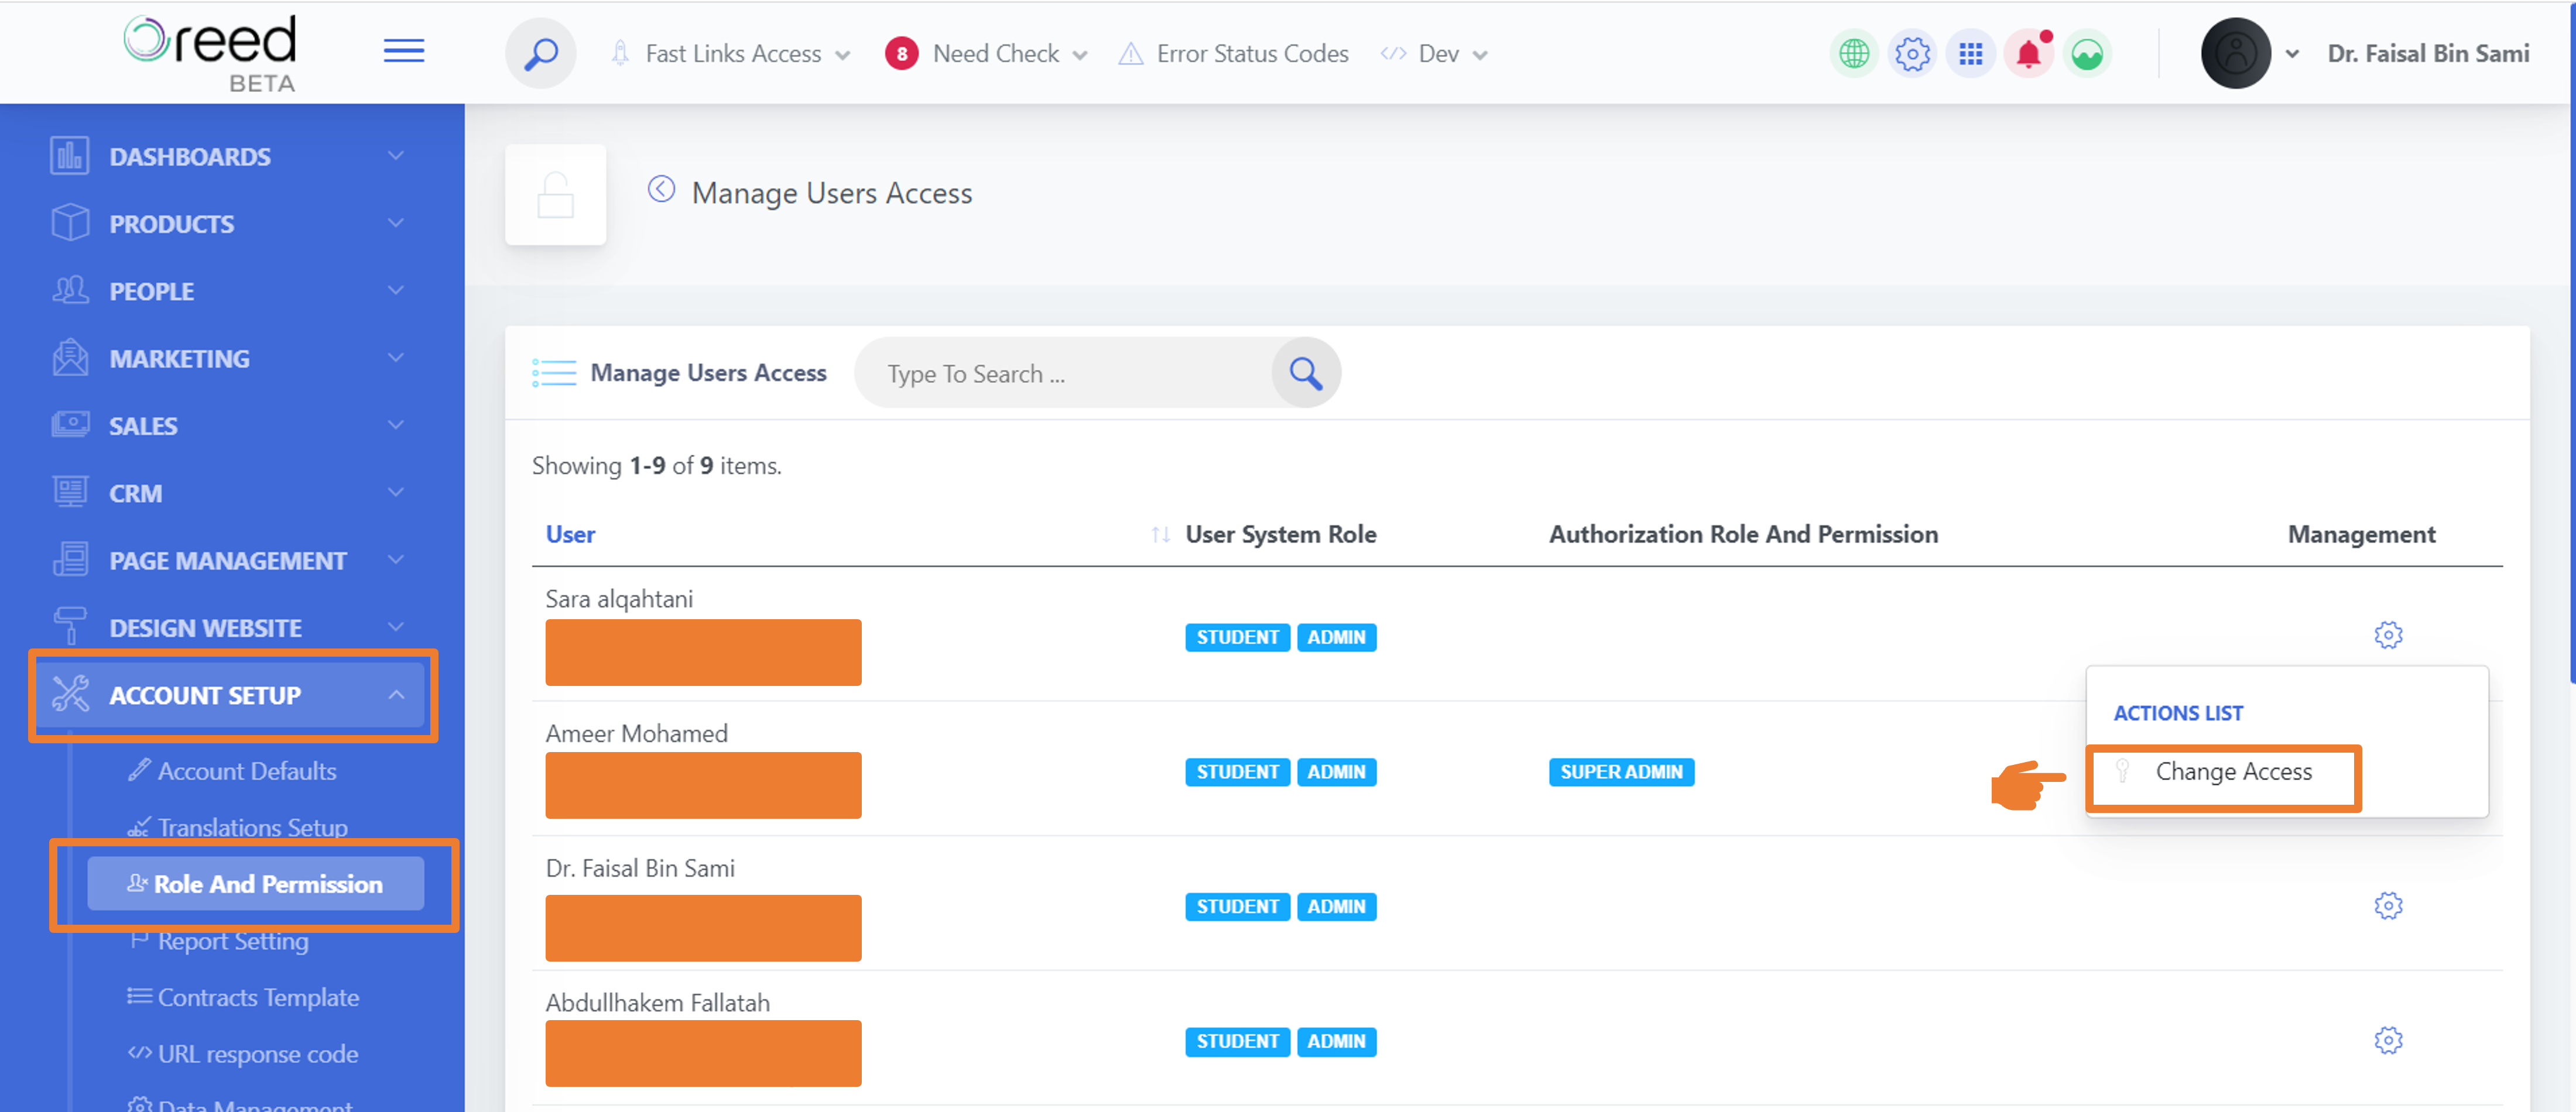
Task: Open Report Setting submenu item
Action: [x=219, y=941]
